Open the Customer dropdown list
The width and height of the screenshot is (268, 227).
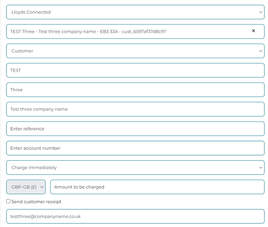coord(136,51)
